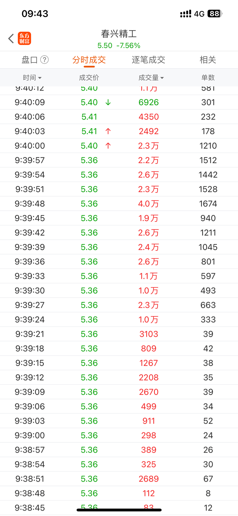Viewport: 238px width, 516px height.
Task: Open the 东方财富 orange logo
Action: [24, 38]
